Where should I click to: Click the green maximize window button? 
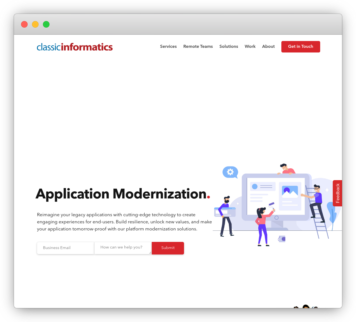click(x=46, y=24)
